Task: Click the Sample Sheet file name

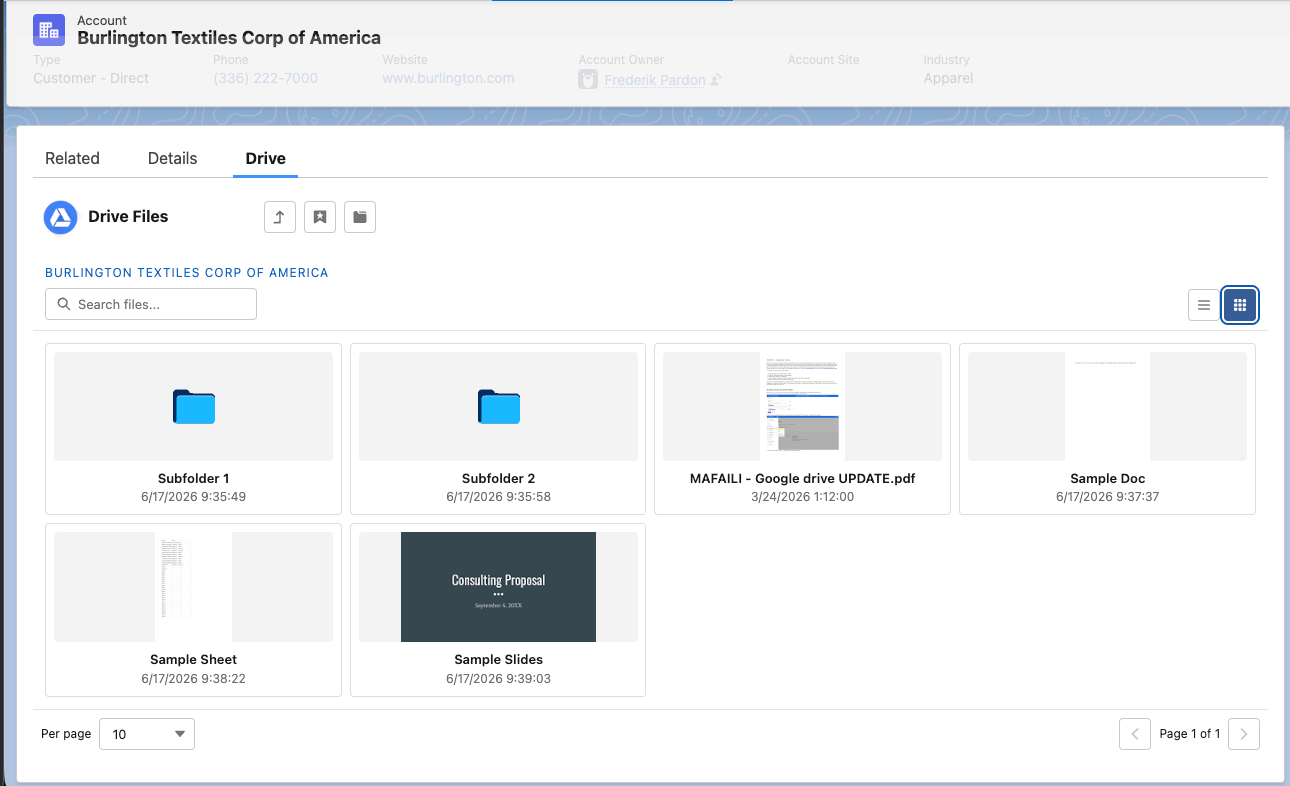Action: [194, 659]
